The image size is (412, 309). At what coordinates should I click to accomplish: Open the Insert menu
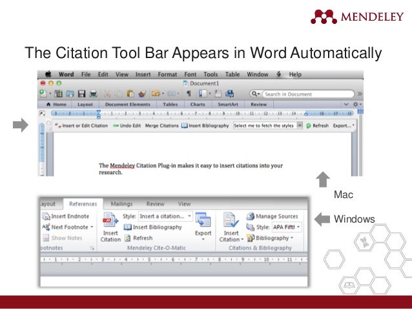click(x=143, y=75)
